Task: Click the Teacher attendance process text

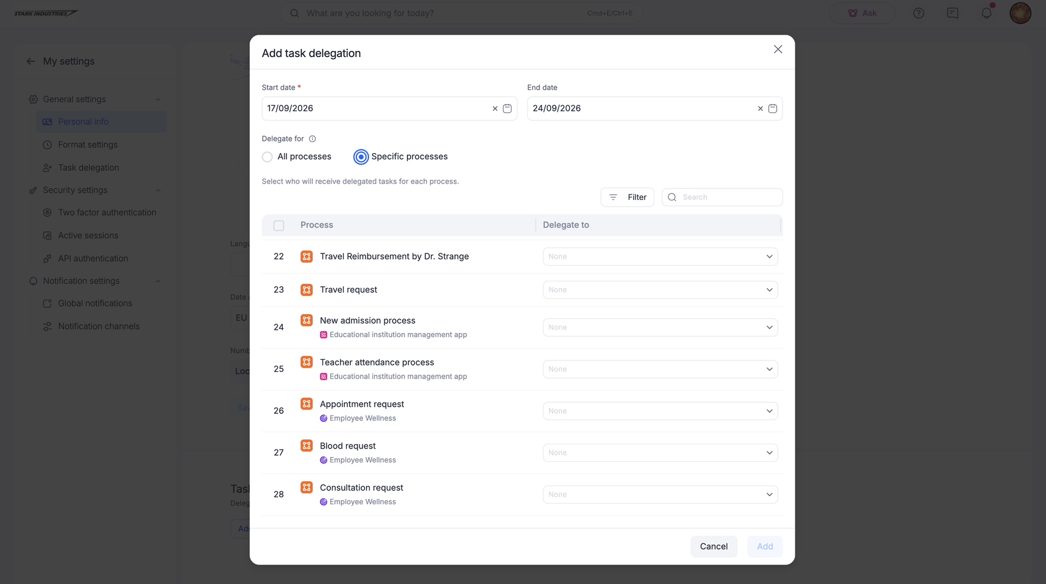Action: click(377, 362)
